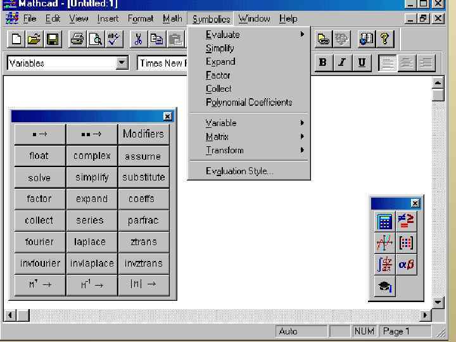Click the horizontal scrollbar right arrow

[x=425, y=315]
